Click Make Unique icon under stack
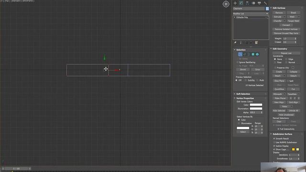The image size is (306, 172). (247, 43)
